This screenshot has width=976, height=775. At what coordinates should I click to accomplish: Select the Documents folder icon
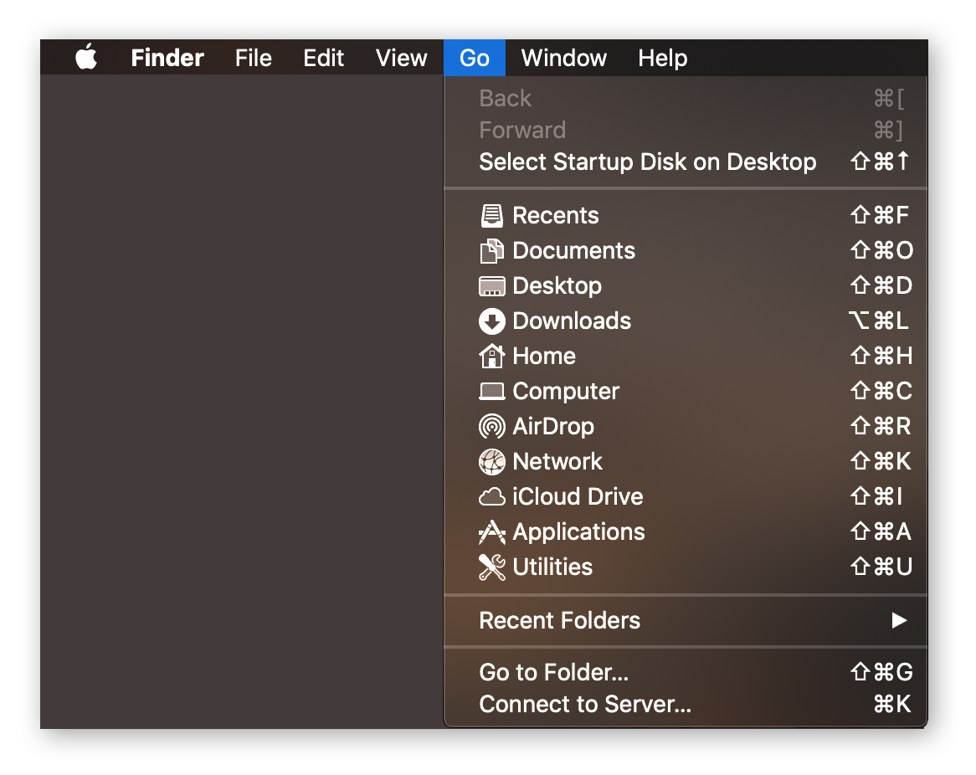tap(492, 250)
